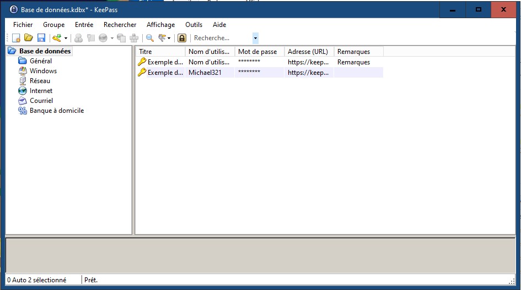Viewport: 521px width, 290px height.
Task: Click the Copy password toolbar icon
Action: 91,38
